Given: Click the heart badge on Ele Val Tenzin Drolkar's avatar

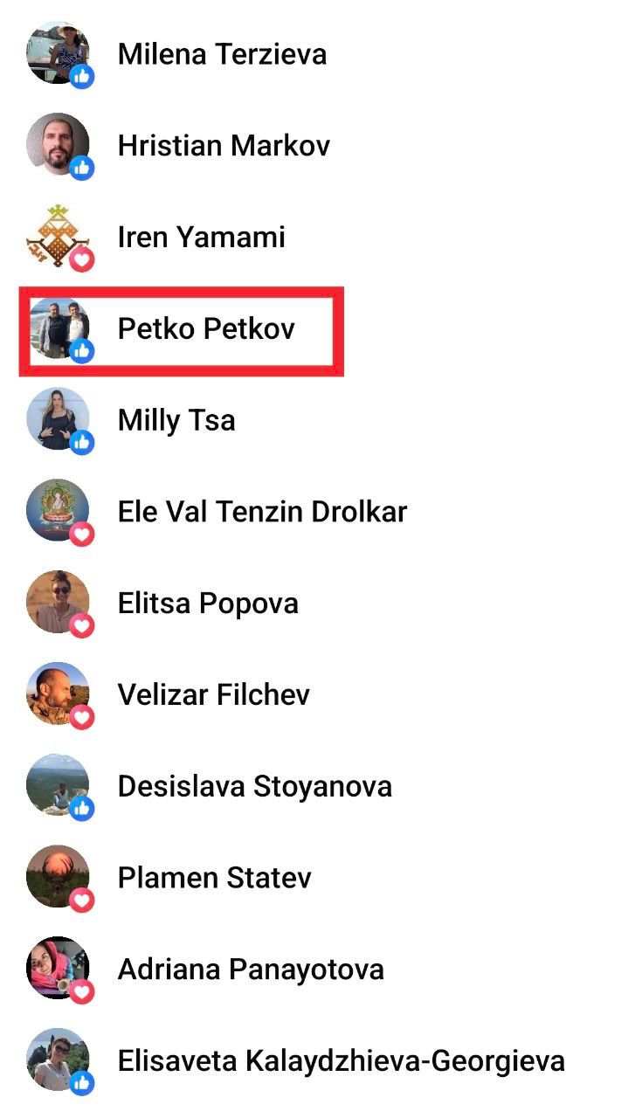Looking at the screenshot, I should [x=82, y=534].
